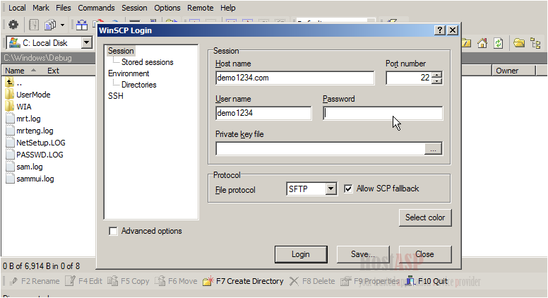The image size is (548, 298).
Task: Click the F8 Delete toolbar item
Action: (312, 281)
